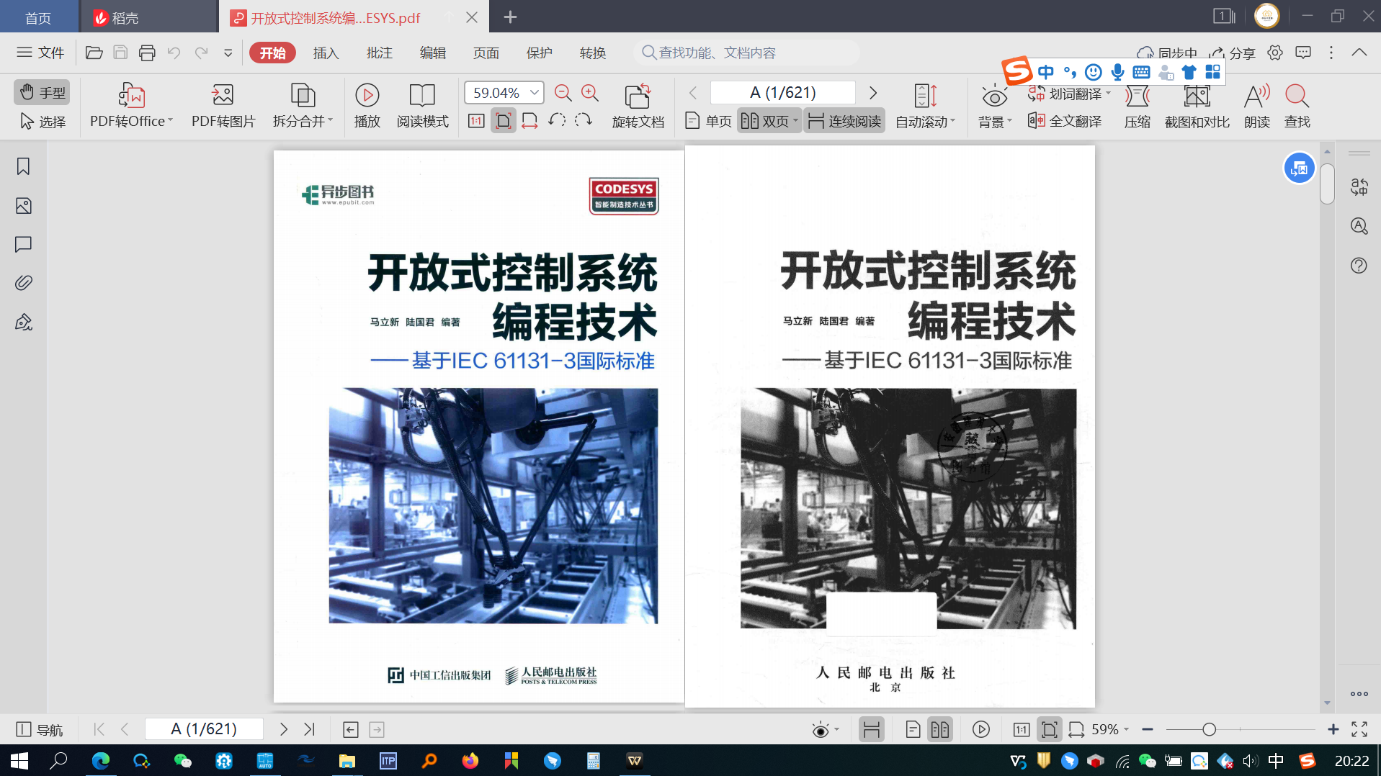Open the signature panel in left sidebar

24,322
